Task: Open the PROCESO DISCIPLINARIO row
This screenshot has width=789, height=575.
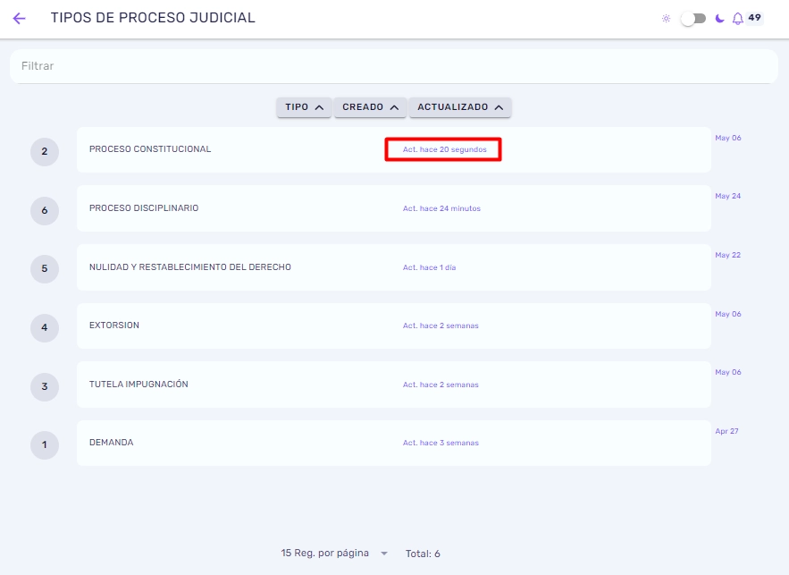Action: (x=394, y=208)
